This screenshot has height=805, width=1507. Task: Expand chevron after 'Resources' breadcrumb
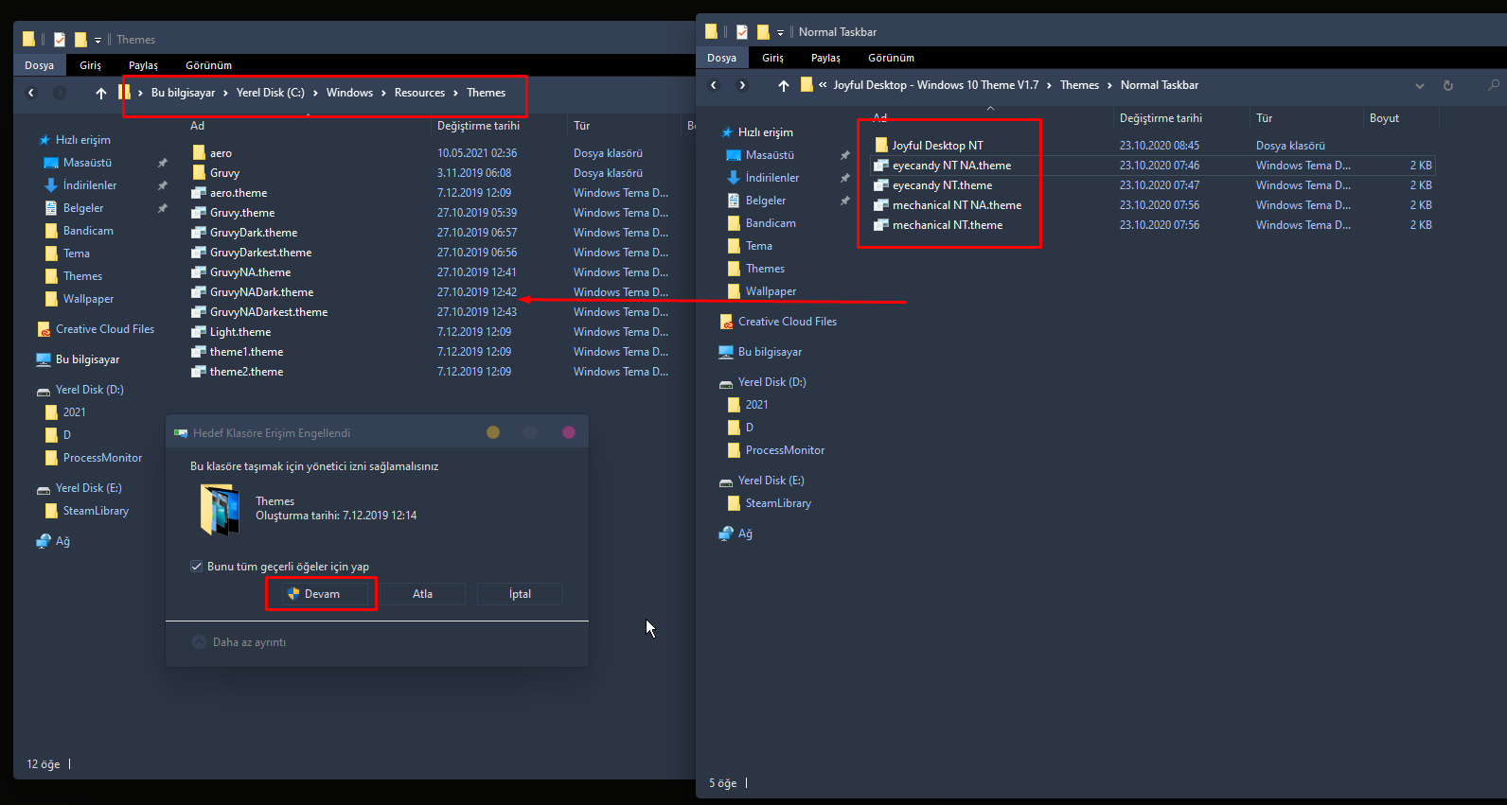[455, 93]
